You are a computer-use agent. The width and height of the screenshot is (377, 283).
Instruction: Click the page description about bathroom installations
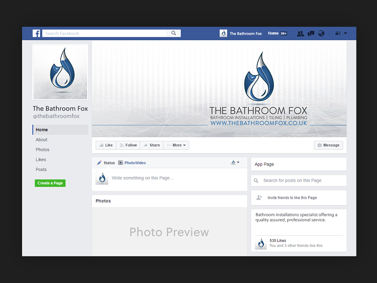296,218
